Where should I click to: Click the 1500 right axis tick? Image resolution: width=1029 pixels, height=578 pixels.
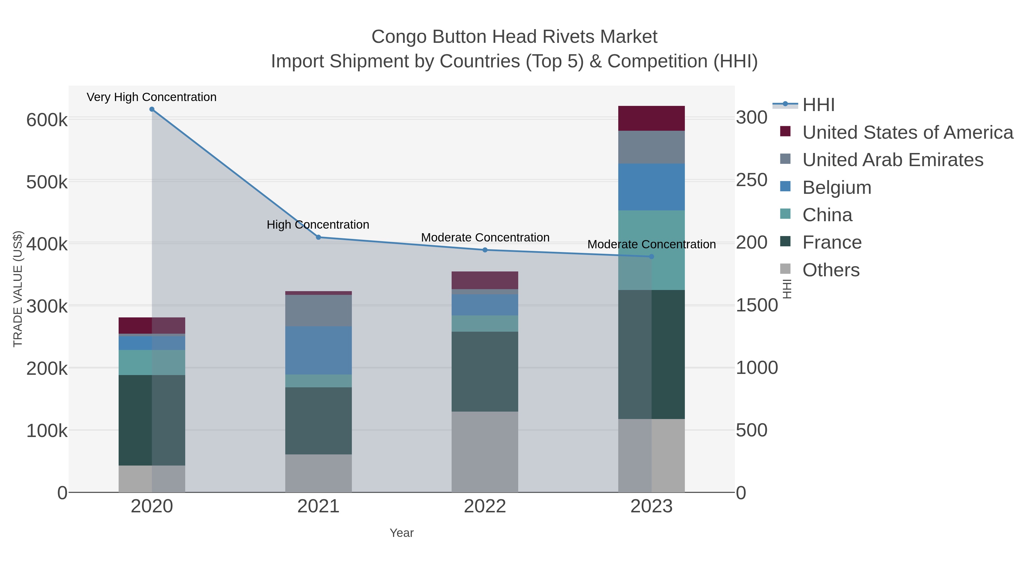click(x=757, y=305)
